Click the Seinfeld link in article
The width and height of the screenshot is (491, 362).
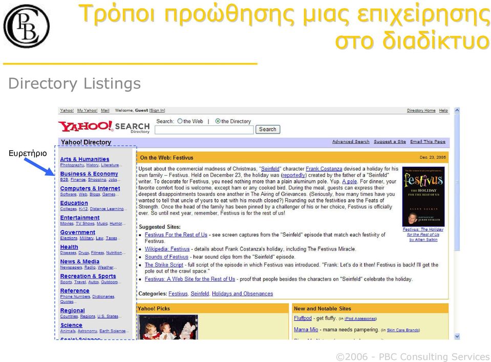point(270,169)
